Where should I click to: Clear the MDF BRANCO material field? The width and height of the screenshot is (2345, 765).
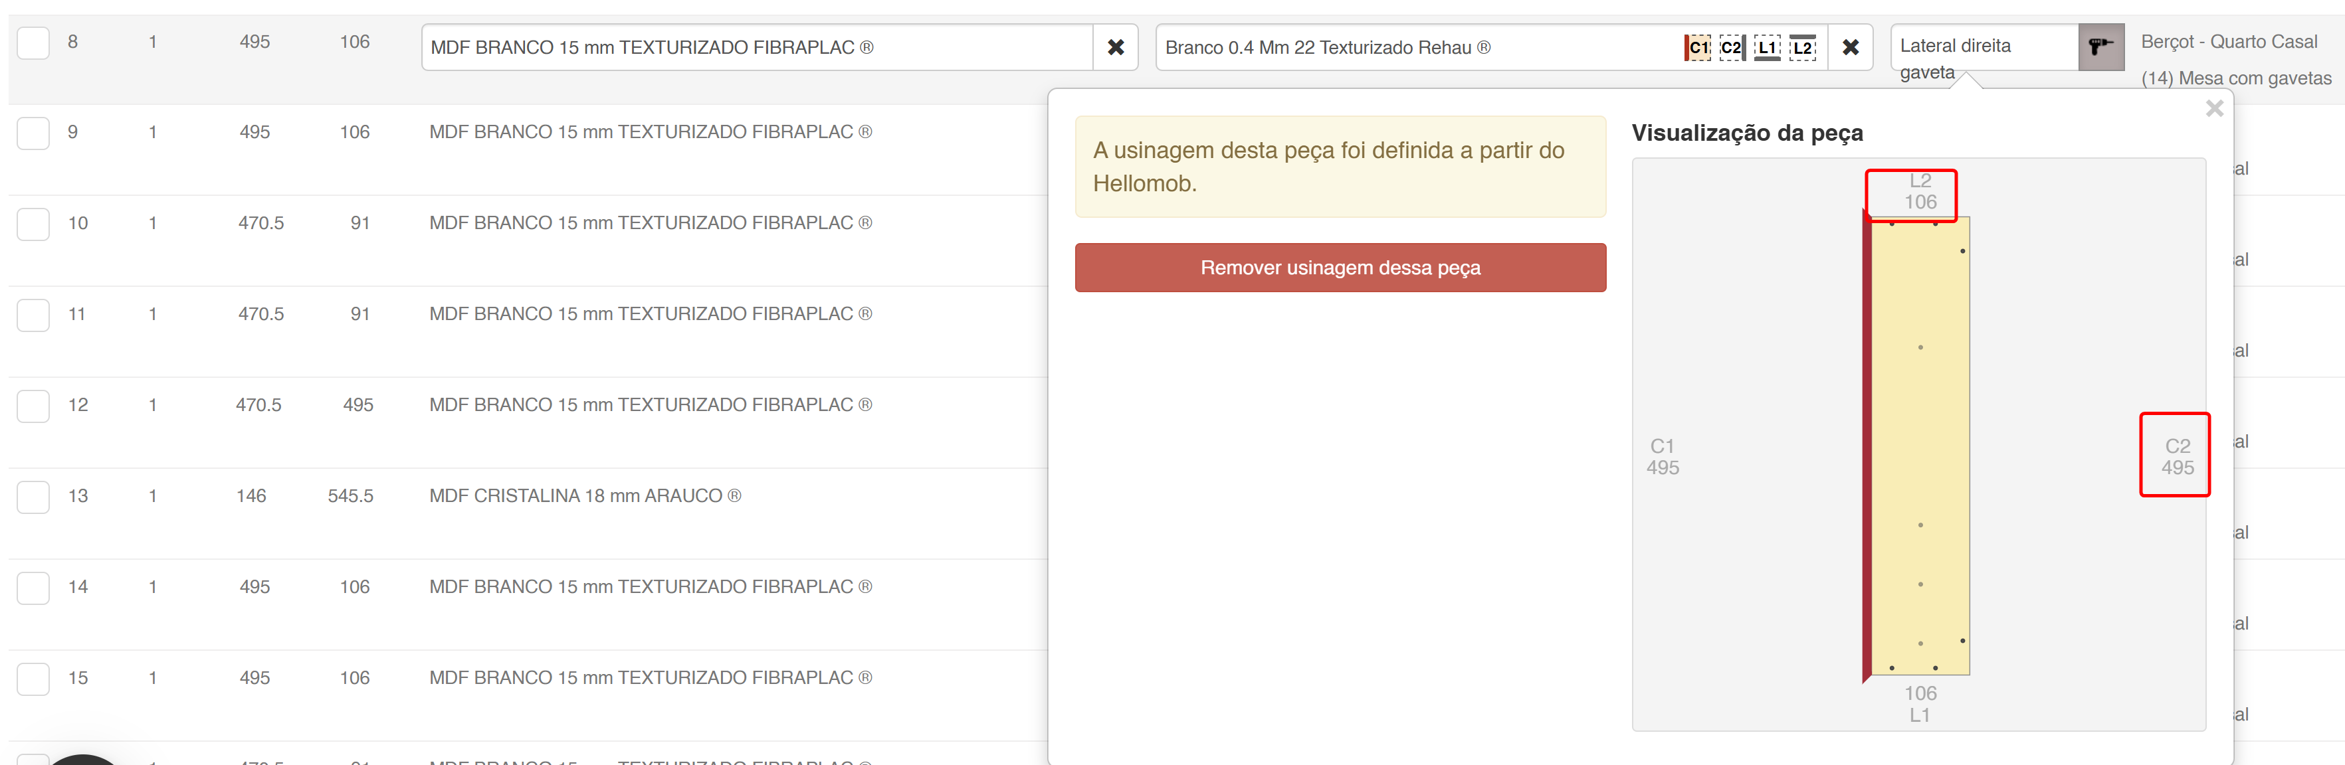click(x=1115, y=47)
